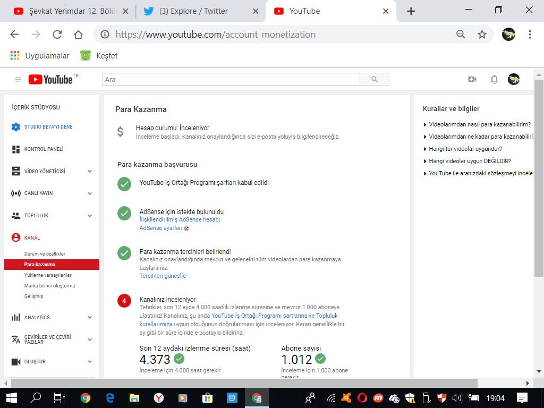Expand the Video Yöneticisi section chevron
This screenshot has width=544, height=408.
[90, 171]
